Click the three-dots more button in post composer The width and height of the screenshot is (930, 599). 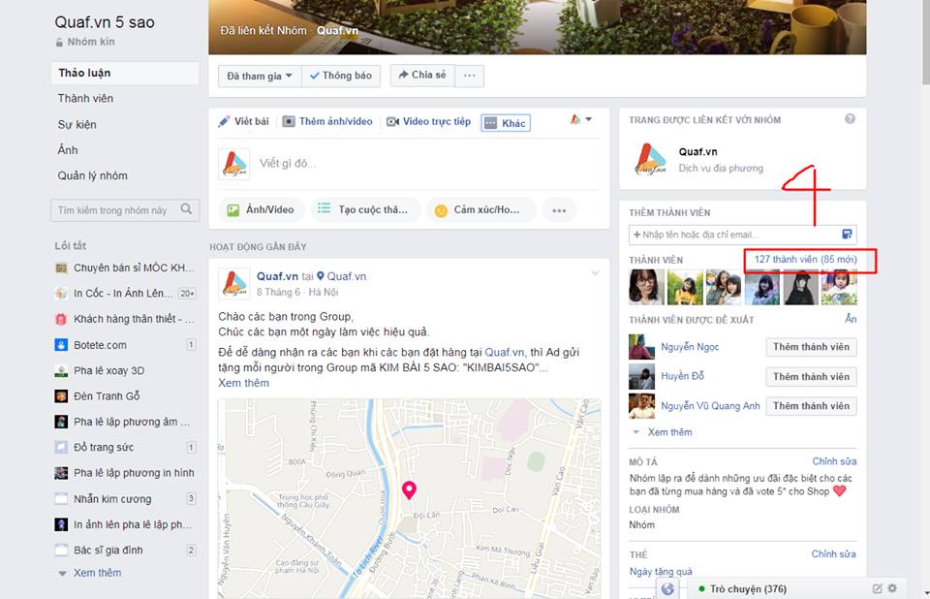click(559, 209)
